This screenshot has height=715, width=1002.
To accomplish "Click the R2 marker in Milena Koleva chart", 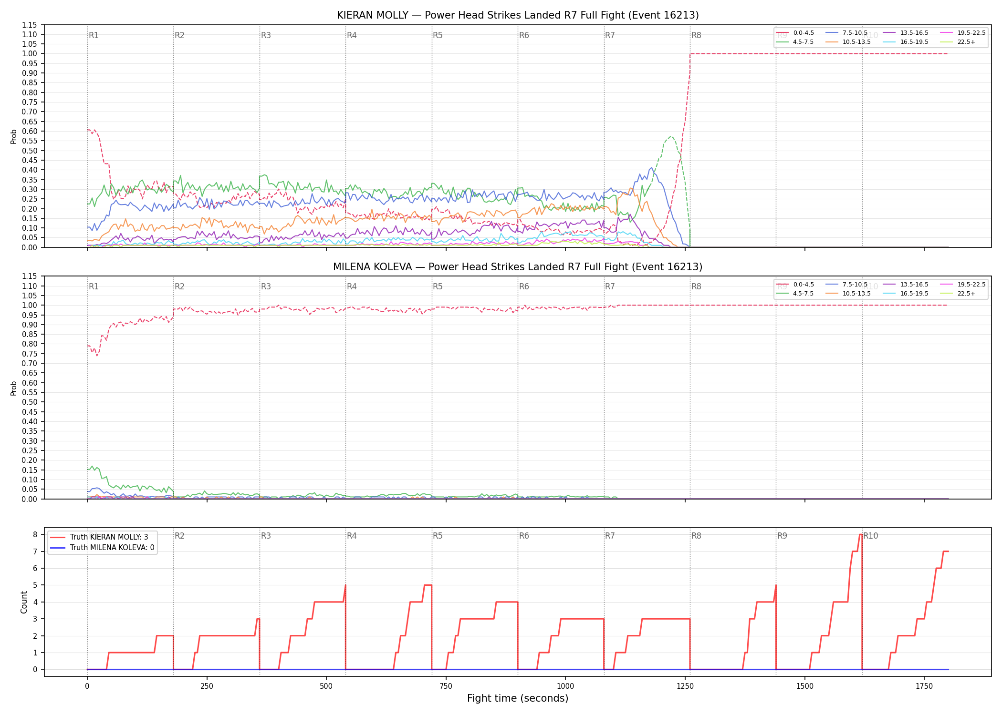I will pos(179,286).
